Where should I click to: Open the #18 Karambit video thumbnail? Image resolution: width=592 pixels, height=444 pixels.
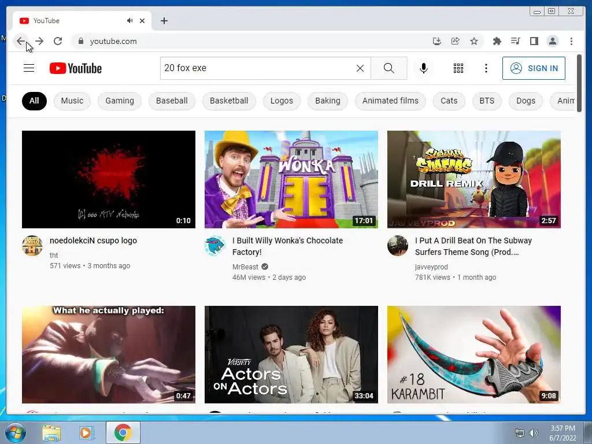pyautogui.click(x=474, y=354)
